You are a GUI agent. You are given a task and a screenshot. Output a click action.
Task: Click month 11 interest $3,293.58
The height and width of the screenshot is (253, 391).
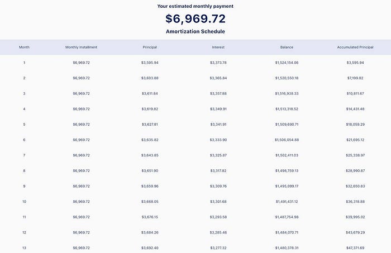218,217
